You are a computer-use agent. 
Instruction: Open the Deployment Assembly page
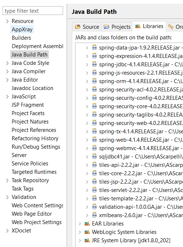(x=37, y=46)
